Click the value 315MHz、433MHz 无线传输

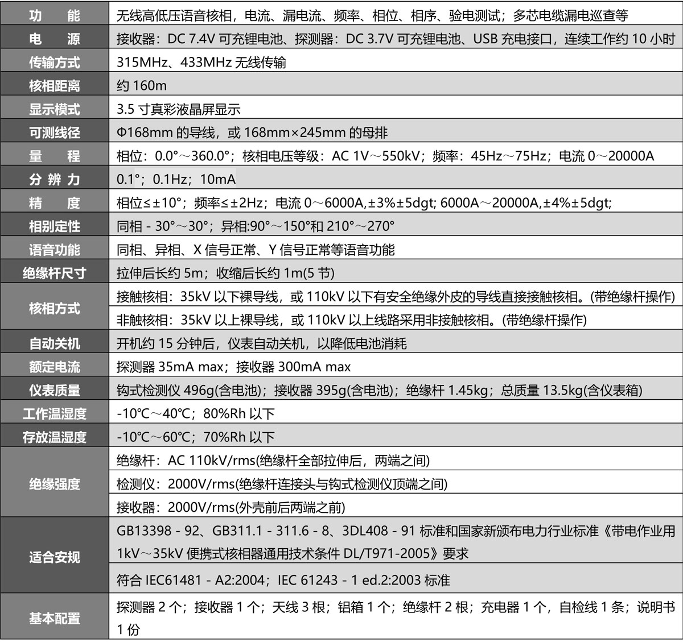201,63
